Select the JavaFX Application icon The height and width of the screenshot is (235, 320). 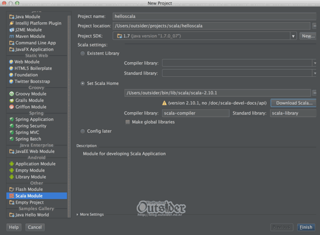(12, 49)
